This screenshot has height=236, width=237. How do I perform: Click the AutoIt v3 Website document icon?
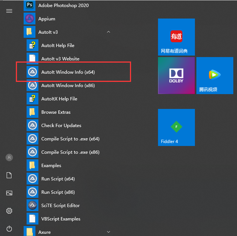click(x=32, y=58)
